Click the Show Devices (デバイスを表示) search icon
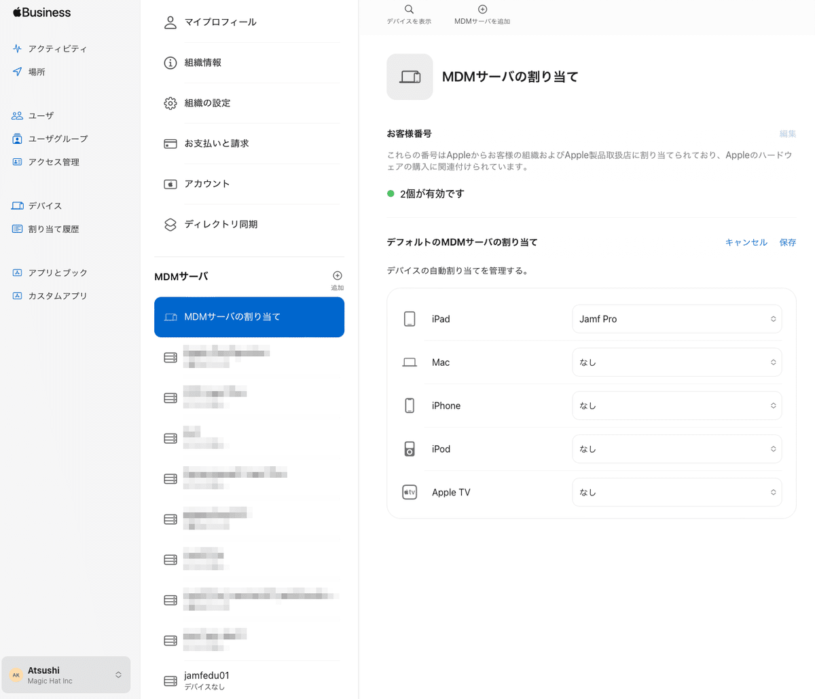815x699 pixels. [x=409, y=10]
